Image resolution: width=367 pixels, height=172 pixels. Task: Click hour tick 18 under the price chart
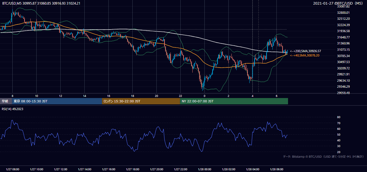(132, 96)
